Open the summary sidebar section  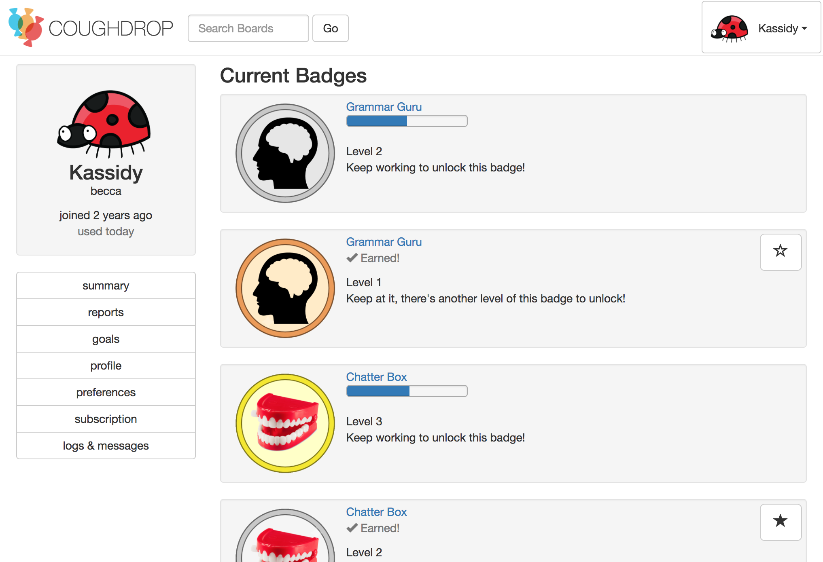pyautogui.click(x=106, y=285)
